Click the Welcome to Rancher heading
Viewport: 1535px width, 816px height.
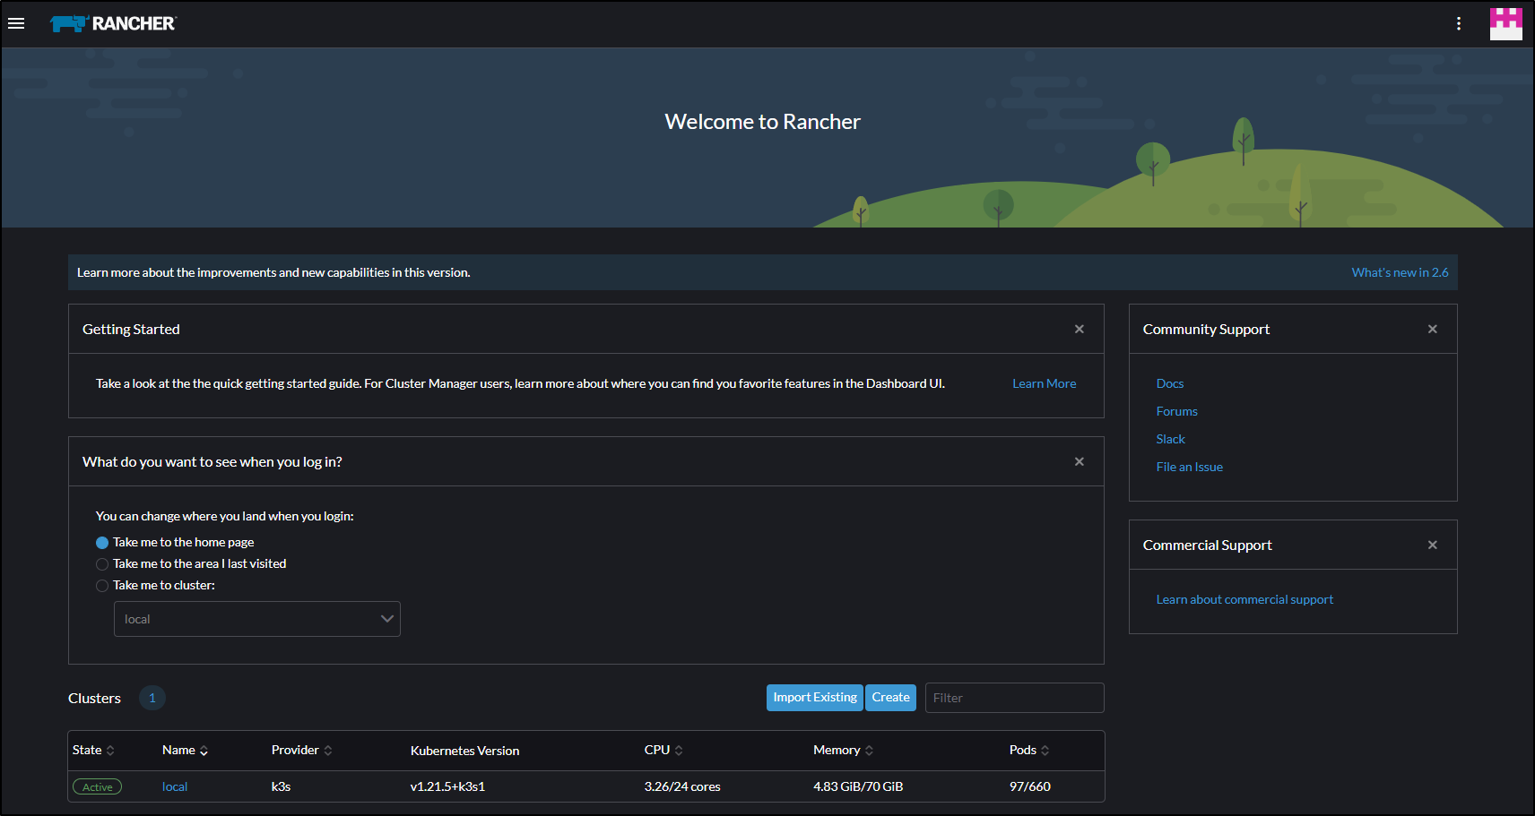(x=763, y=122)
